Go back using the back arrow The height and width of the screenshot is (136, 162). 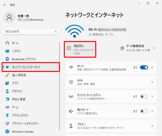point(5,5)
